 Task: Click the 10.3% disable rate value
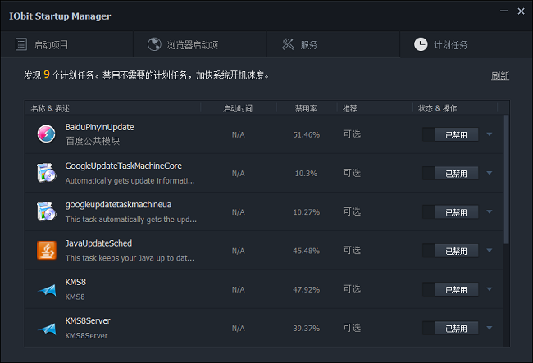[x=306, y=174]
